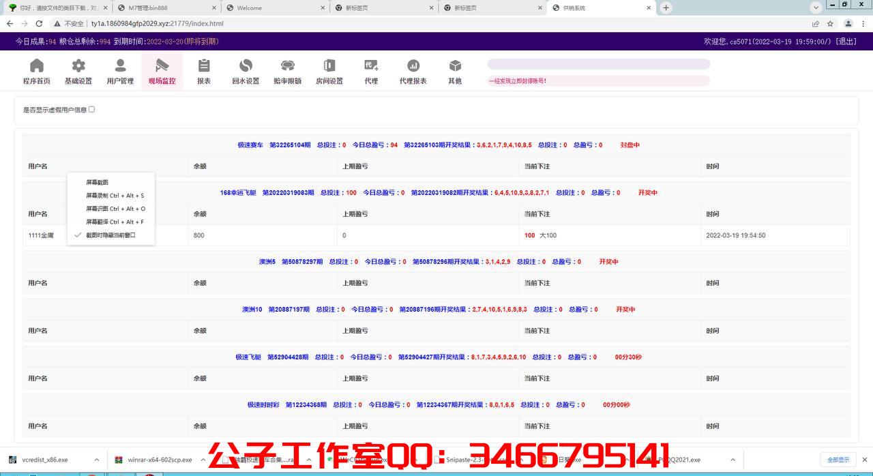
Task: Open a new browser tab with plus
Action: tap(666, 8)
